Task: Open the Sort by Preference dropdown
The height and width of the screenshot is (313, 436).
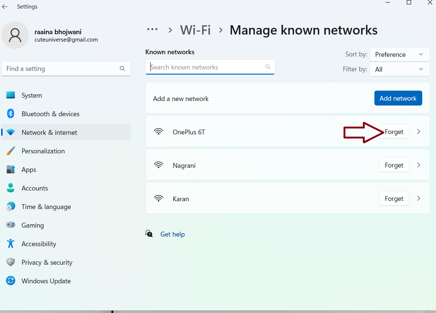Action: pyautogui.click(x=399, y=55)
